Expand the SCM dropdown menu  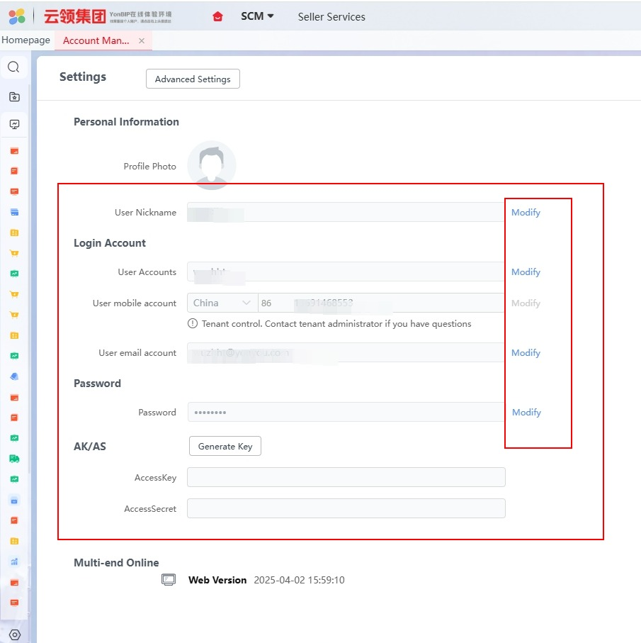pyautogui.click(x=257, y=16)
